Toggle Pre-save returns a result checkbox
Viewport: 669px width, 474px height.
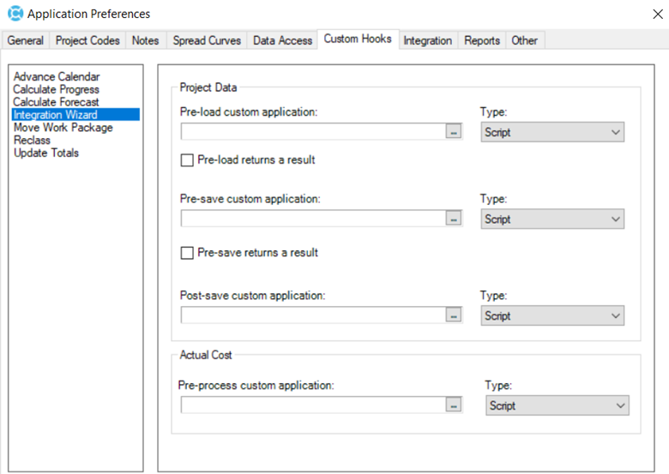187,253
